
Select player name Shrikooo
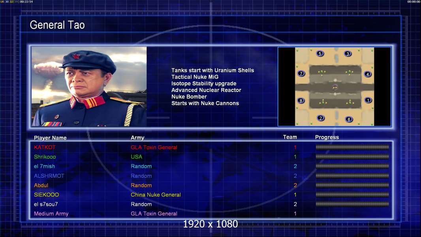point(45,157)
